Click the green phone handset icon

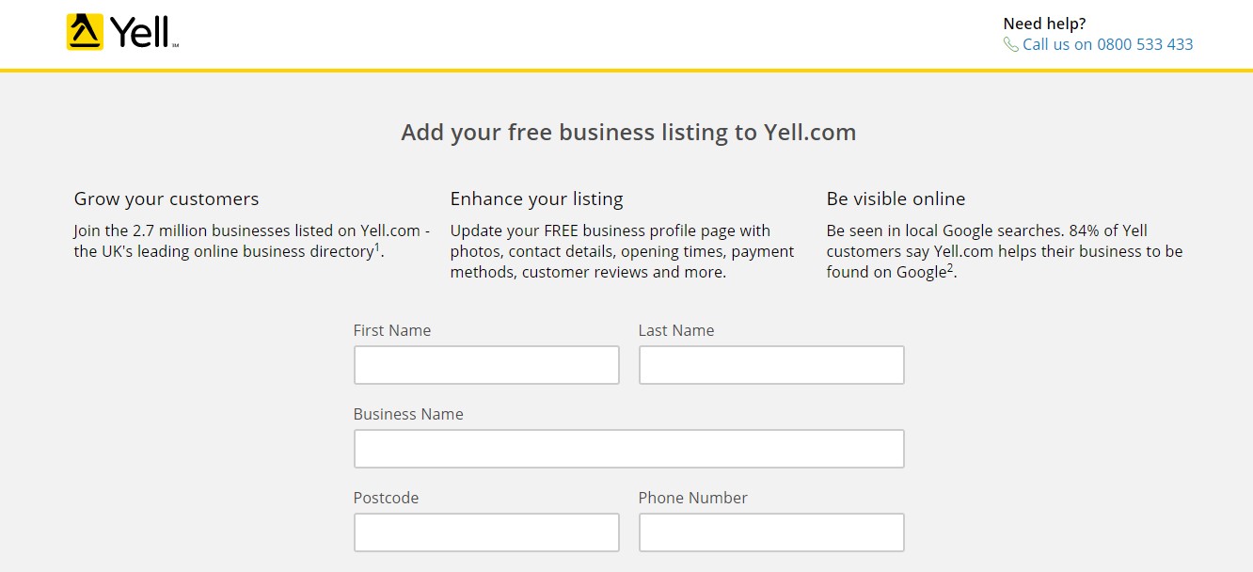[1010, 44]
